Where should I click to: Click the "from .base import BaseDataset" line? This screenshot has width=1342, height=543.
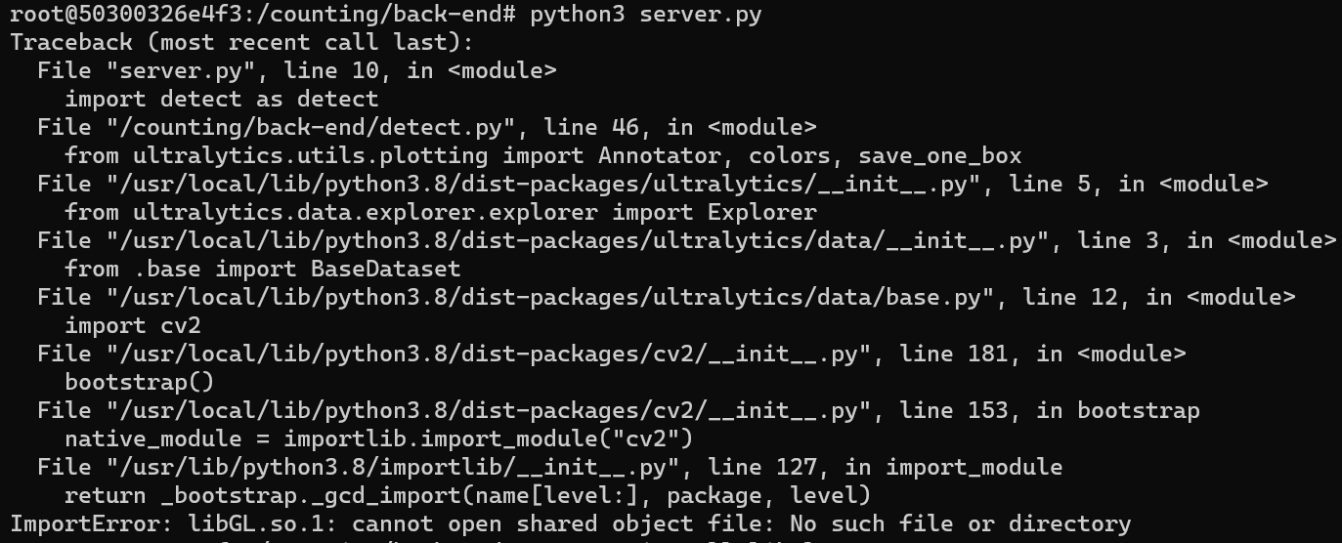pos(262,270)
